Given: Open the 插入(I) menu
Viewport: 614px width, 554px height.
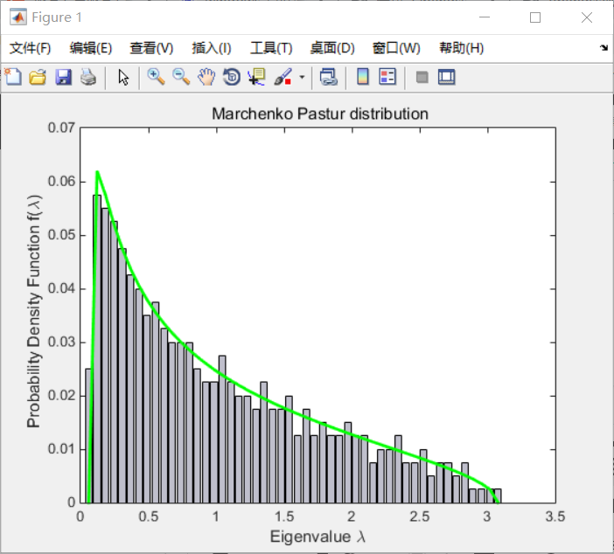Looking at the screenshot, I should point(212,48).
